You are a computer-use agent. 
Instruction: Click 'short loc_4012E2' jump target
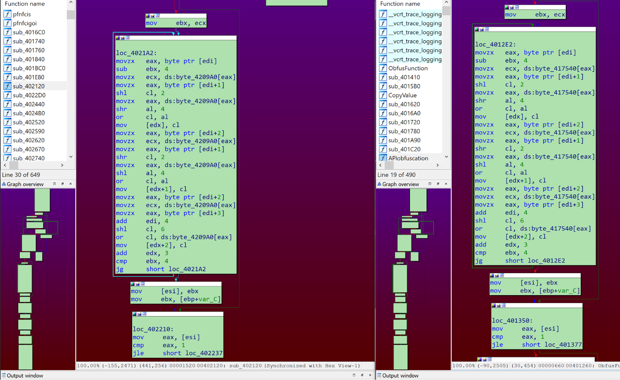coord(535,261)
